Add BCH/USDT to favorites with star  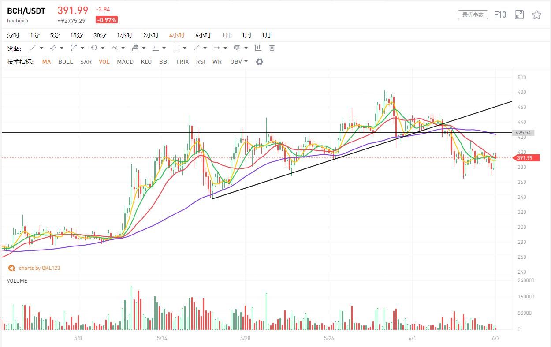pyautogui.click(x=536, y=15)
